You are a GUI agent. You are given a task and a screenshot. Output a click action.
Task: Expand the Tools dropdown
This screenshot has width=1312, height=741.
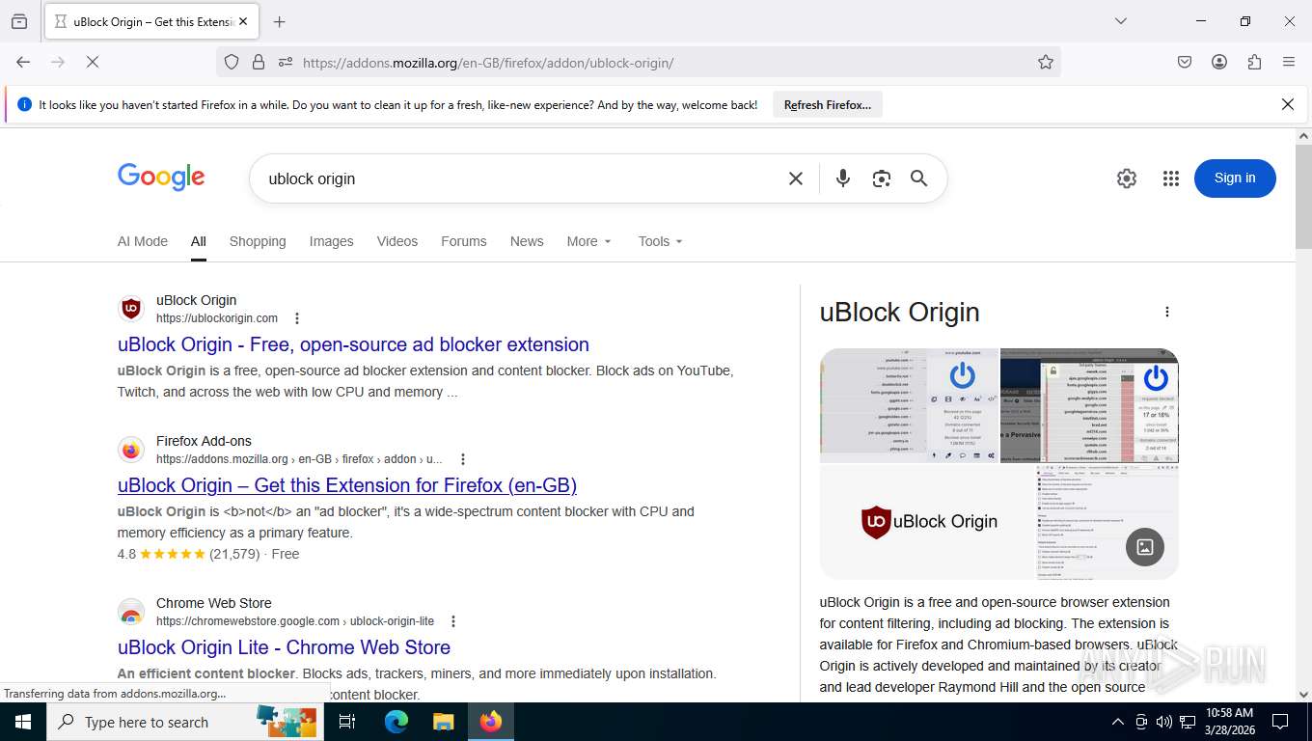coord(661,241)
